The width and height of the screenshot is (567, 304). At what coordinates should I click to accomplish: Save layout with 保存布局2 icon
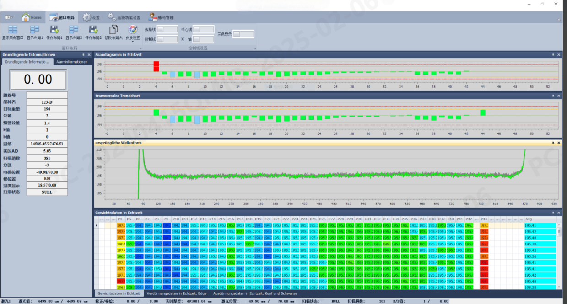click(93, 30)
